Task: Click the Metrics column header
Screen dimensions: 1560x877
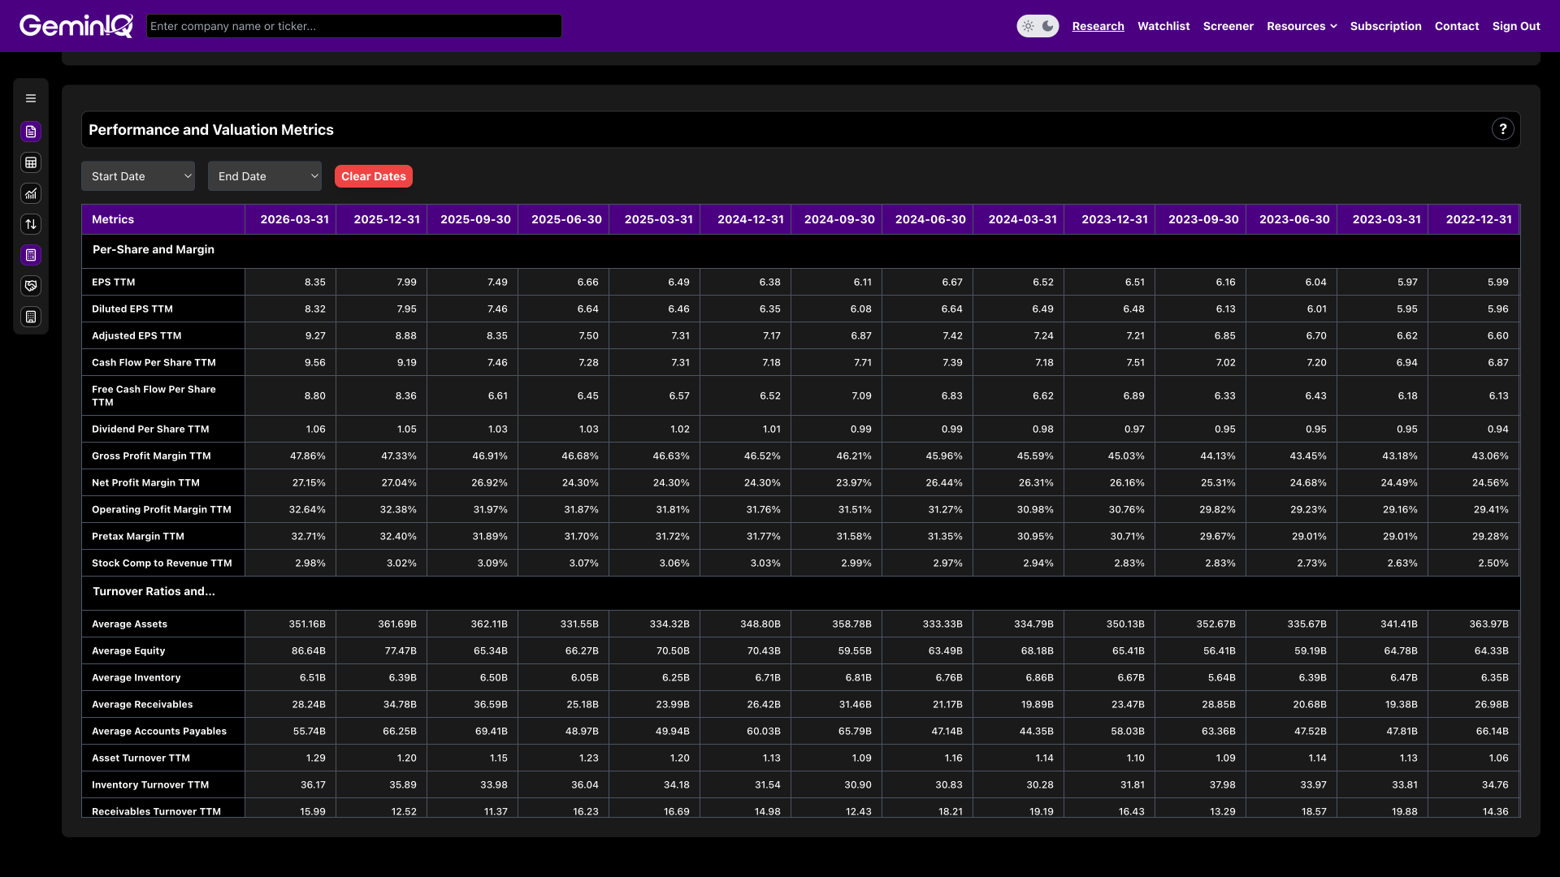Action: point(163,219)
